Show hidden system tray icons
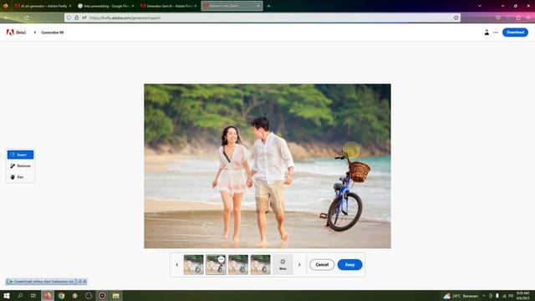 coord(484,296)
